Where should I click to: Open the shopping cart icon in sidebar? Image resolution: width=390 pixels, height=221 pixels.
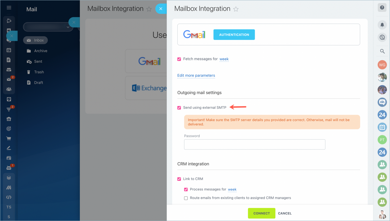pos(9,139)
